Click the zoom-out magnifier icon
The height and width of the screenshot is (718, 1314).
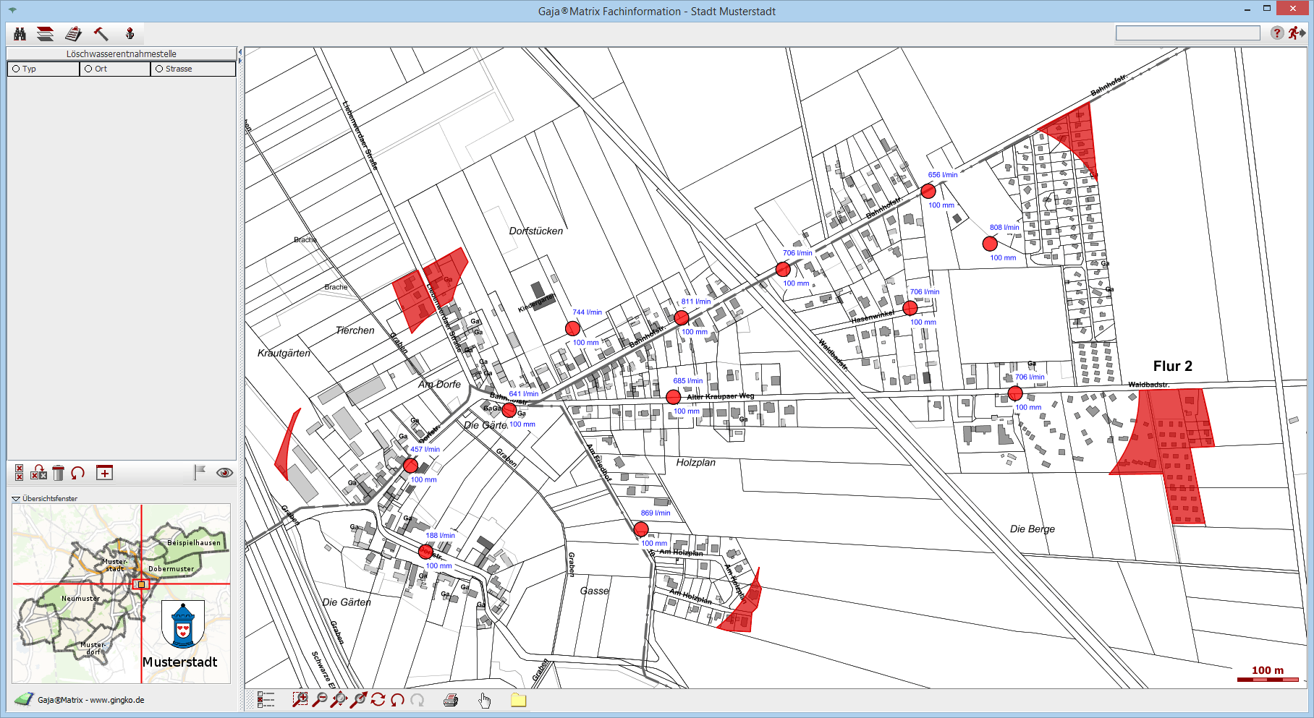319,699
